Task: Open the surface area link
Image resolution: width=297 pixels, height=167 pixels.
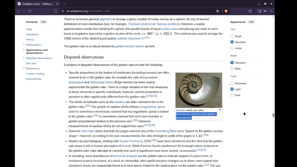Action: click(169, 29)
